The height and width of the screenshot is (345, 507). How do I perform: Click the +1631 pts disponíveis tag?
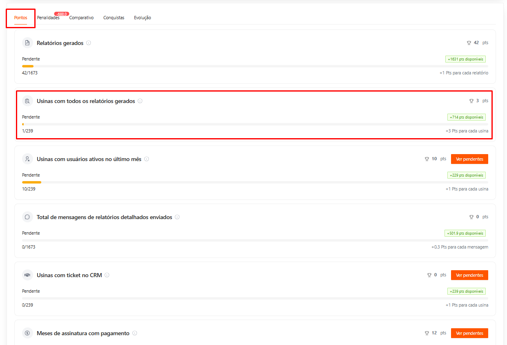click(x=465, y=59)
